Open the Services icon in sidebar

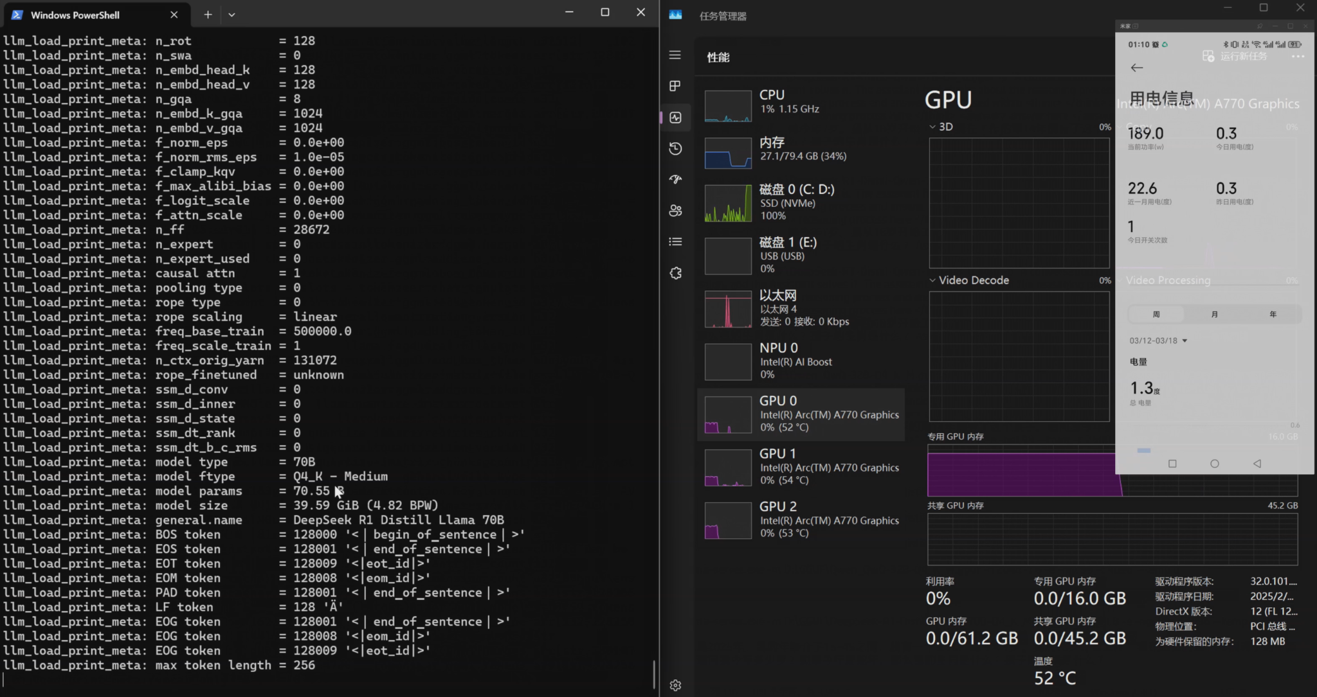click(x=675, y=273)
